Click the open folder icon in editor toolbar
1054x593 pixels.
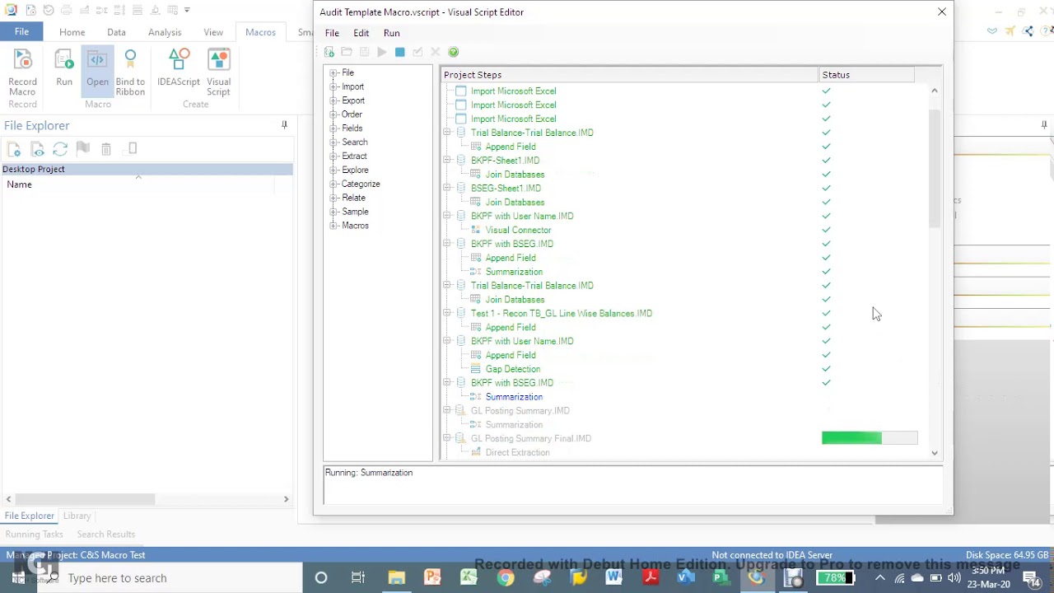coord(347,52)
